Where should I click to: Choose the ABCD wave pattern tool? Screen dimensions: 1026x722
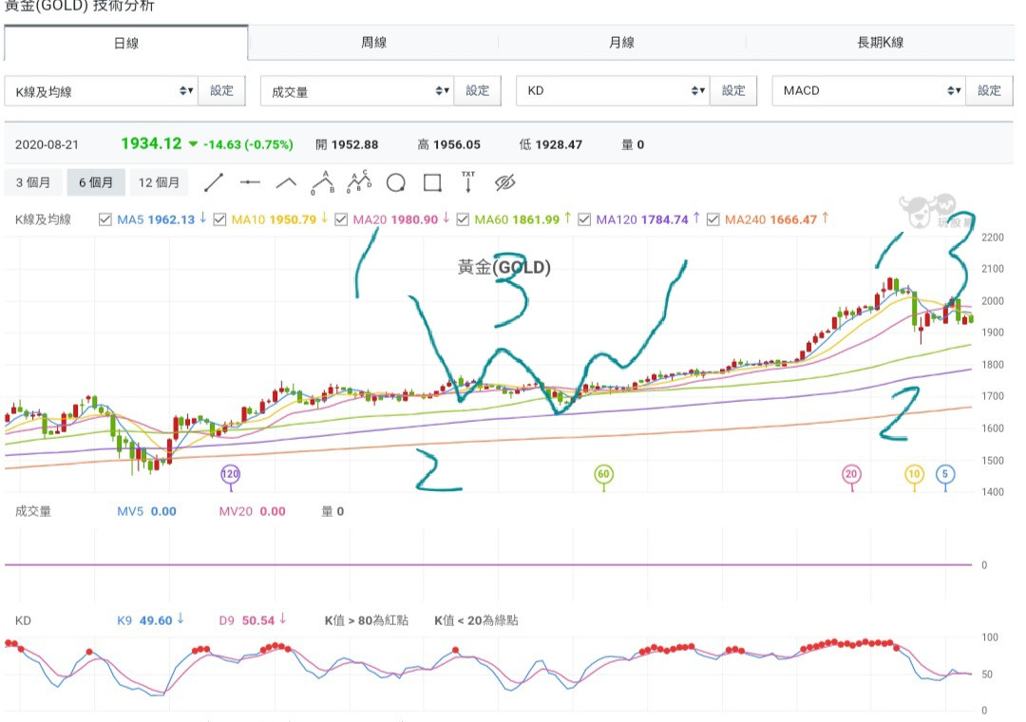pyautogui.click(x=359, y=181)
